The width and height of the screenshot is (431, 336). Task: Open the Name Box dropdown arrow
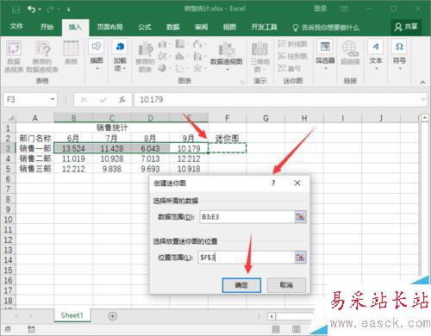[x=53, y=99]
